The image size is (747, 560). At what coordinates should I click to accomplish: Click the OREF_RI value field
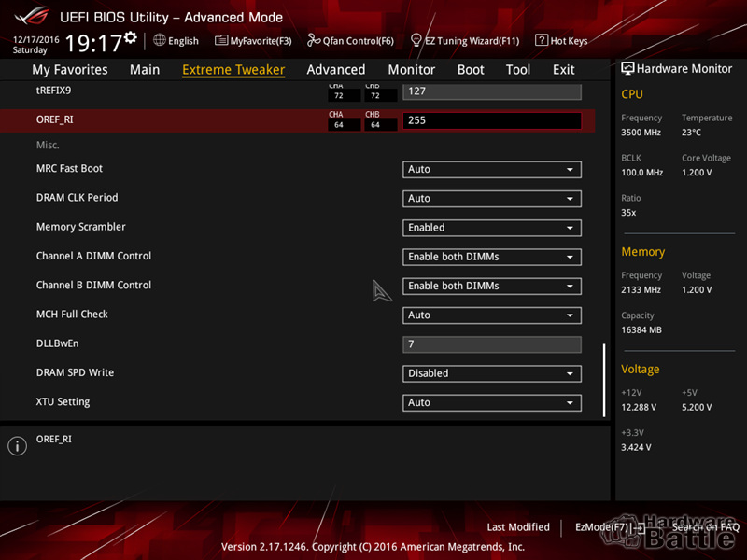coord(492,120)
